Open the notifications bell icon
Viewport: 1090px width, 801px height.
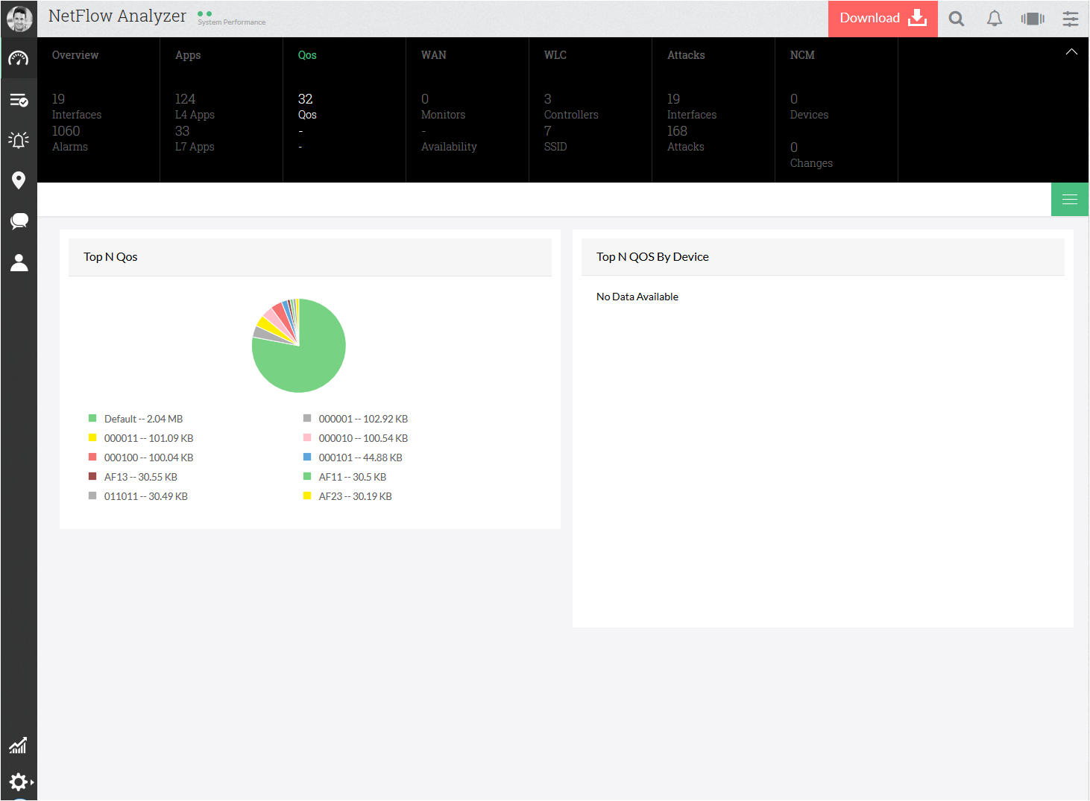[x=995, y=19]
